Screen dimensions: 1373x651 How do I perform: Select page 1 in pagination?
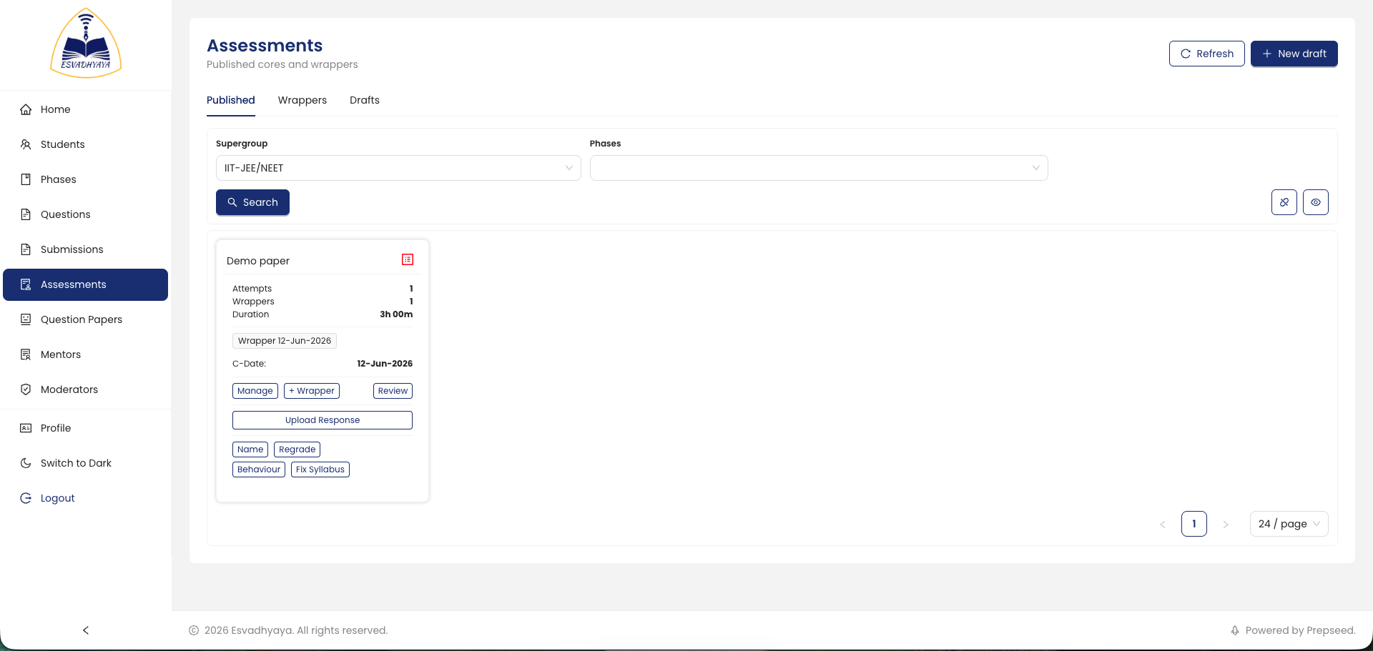pos(1194,524)
